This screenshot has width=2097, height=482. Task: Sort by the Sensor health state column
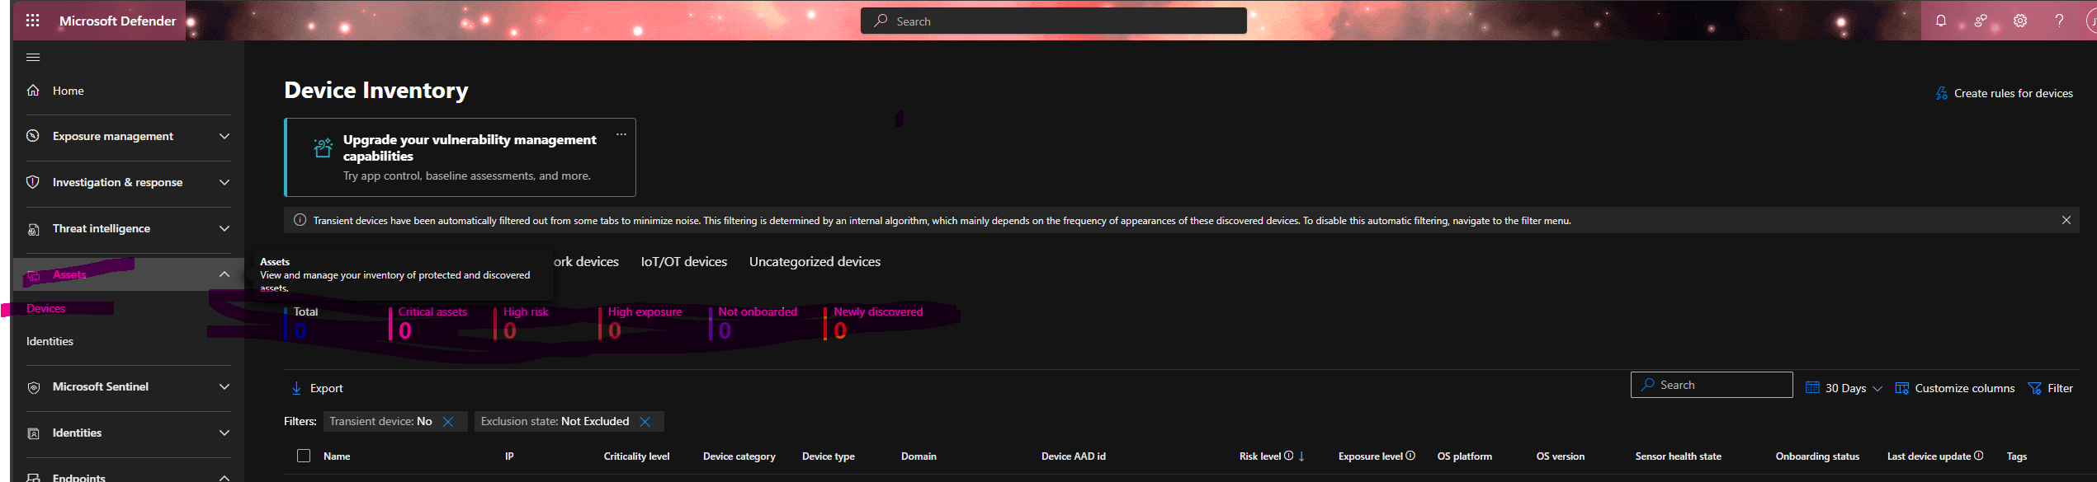(x=1678, y=456)
